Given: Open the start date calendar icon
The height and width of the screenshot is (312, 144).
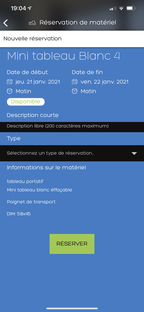Looking at the screenshot, I should coord(10,82).
